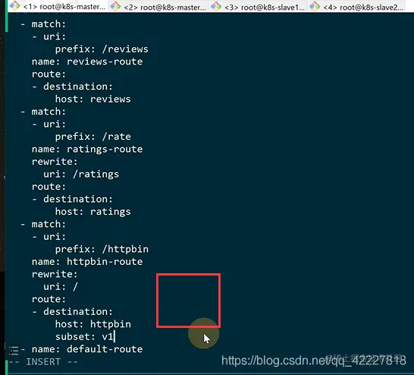Click the icon on tab <1>
This screenshot has width=414, height=375.
pyautogui.click(x=15, y=5)
